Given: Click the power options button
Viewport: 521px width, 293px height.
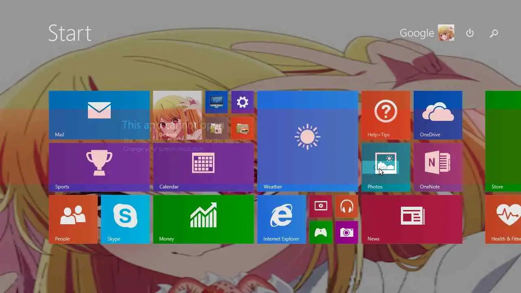Looking at the screenshot, I should click(470, 33).
